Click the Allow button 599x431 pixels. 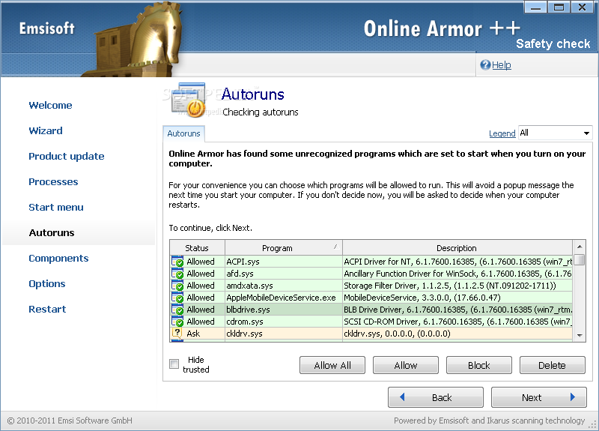(406, 365)
